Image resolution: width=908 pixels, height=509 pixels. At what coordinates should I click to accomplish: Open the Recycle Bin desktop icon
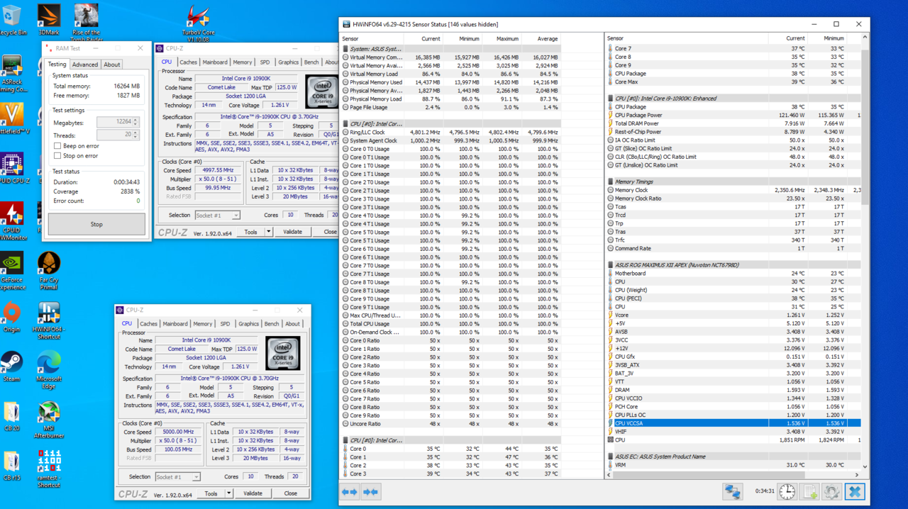(x=12, y=21)
